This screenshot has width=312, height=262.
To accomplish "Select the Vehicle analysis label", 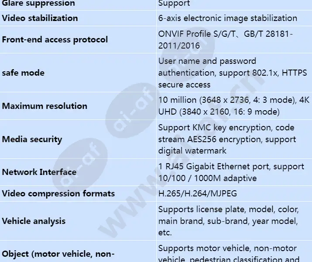I will click(34, 221).
